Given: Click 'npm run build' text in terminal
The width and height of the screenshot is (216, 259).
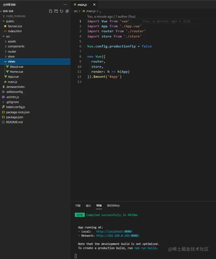Looking at the screenshot, I should coord(145,248).
